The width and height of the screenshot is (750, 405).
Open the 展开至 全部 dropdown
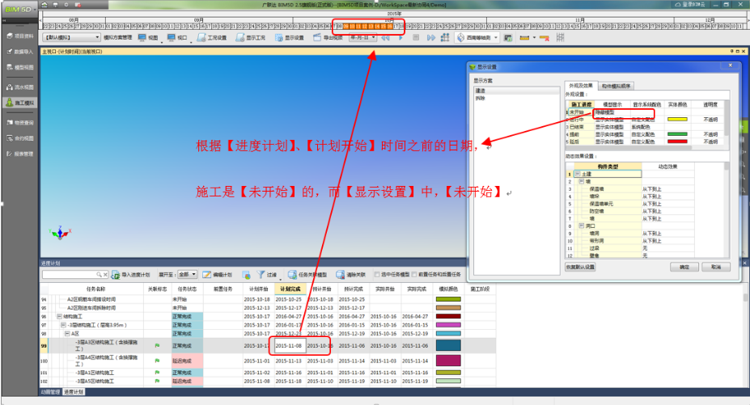click(187, 275)
